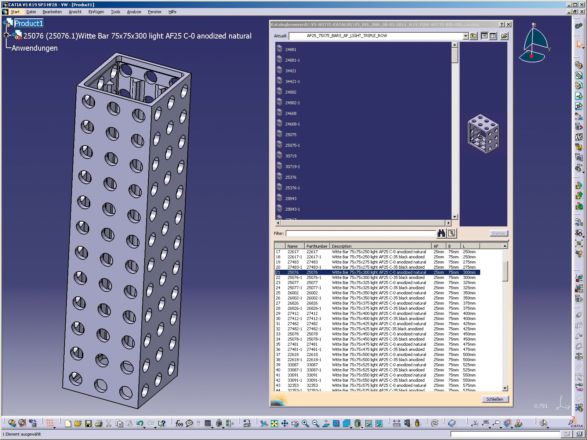Apply material with the blue sheet icon
Image resolution: width=587 pixels, height=440 pixels.
[x=452, y=423]
